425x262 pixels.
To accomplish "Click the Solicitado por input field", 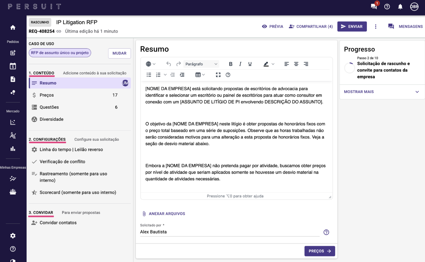I will [x=230, y=232].
